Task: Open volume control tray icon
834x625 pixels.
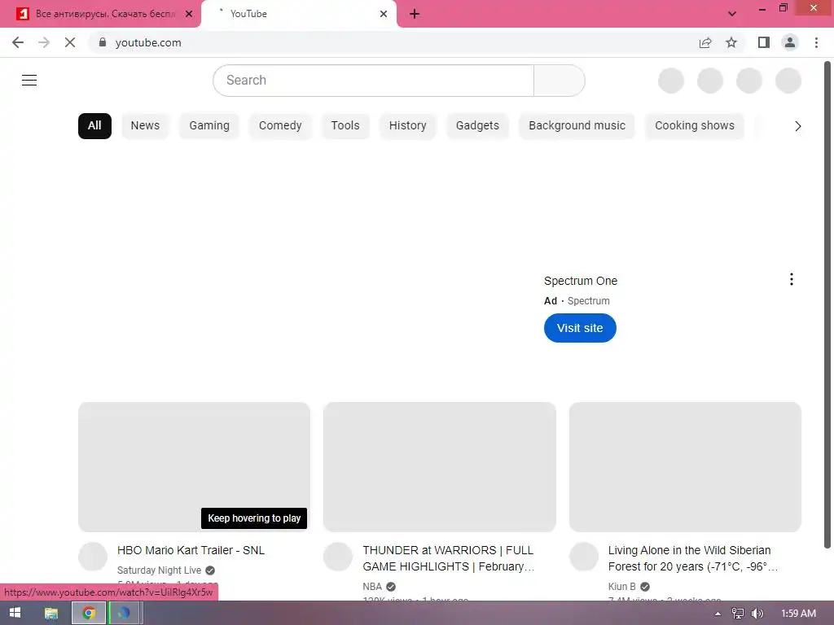Action: [757, 614]
